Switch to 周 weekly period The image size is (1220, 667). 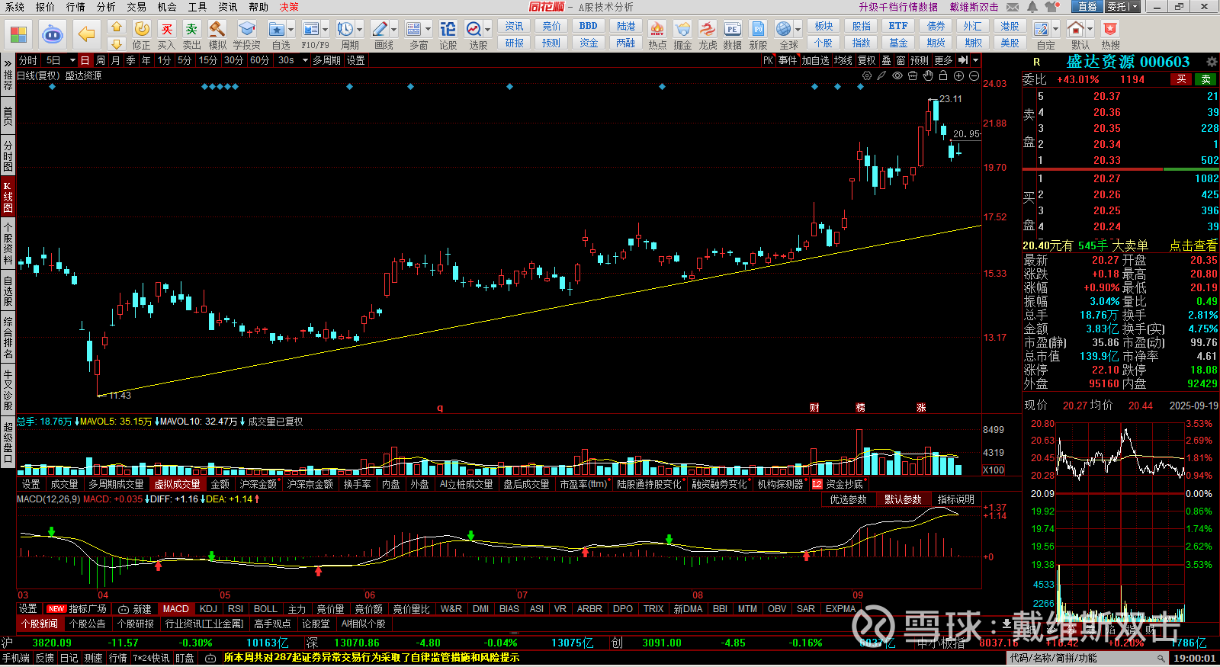tap(101, 60)
